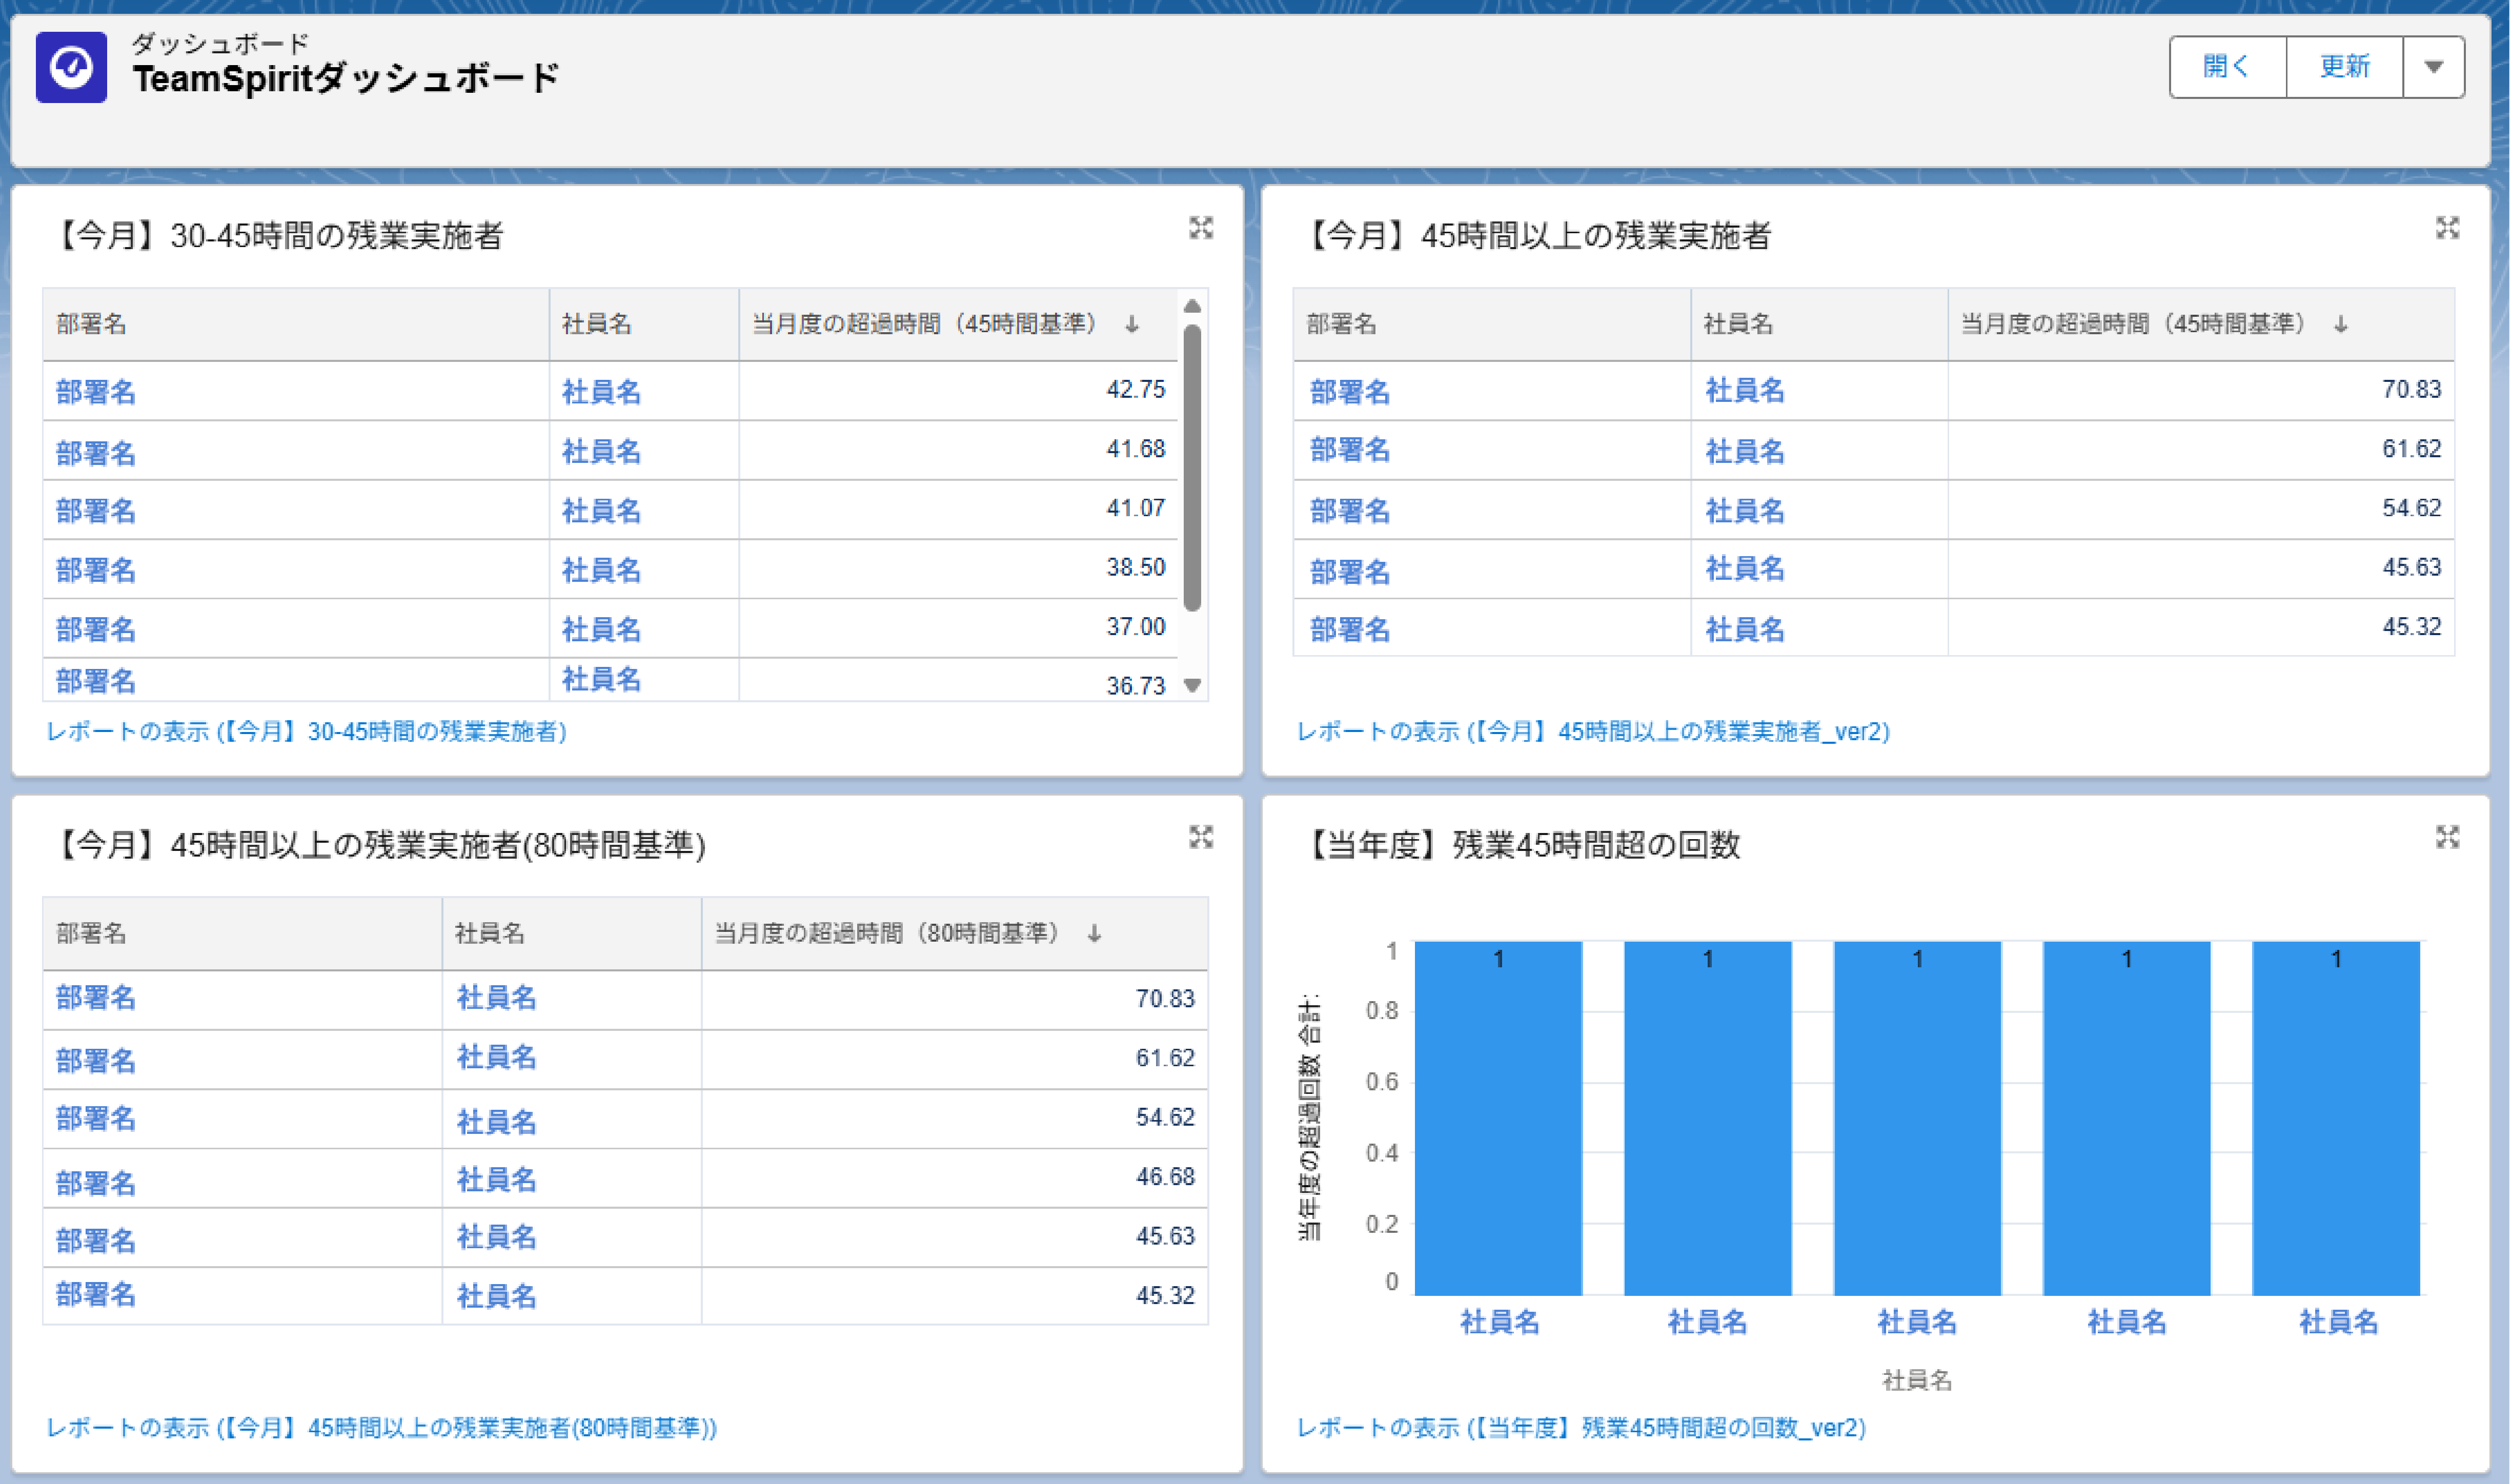
Task: Sort the top-right 45時間基準 column by its arrow
Action: tap(2340, 324)
